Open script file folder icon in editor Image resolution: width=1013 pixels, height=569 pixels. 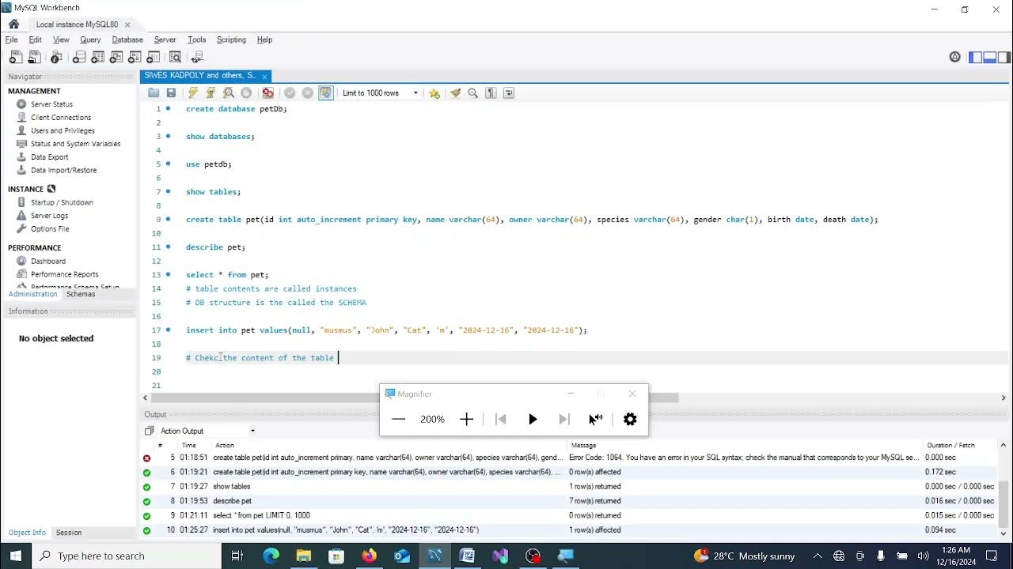point(154,93)
